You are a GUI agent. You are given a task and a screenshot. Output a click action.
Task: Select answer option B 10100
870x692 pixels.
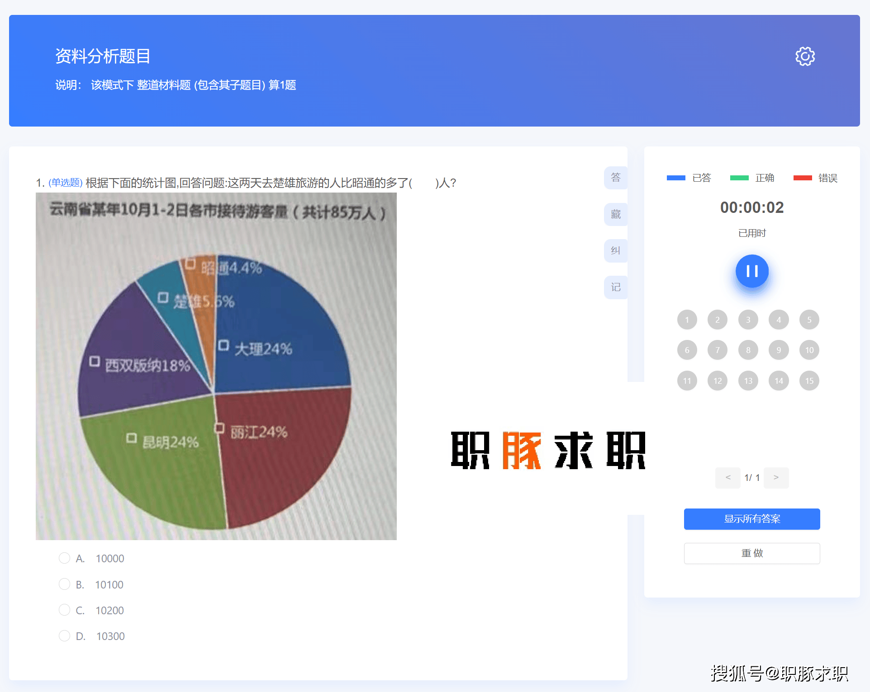pyautogui.click(x=65, y=584)
